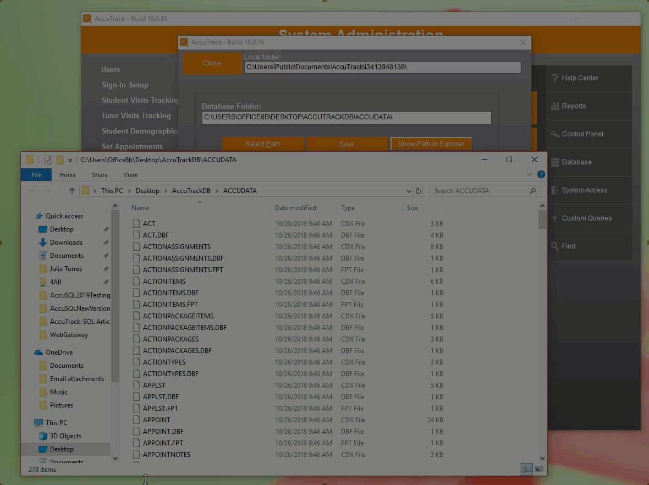Sort files by Name column header
Image resolution: width=649 pixels, height=485 pixels.
(140, 208)
